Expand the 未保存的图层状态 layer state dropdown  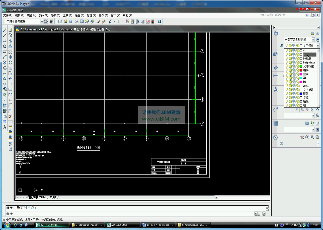tap(313, 40)
